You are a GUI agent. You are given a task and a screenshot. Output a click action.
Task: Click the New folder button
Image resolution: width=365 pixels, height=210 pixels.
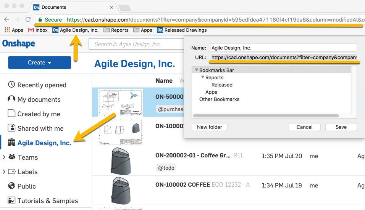[x=210, y=127]
